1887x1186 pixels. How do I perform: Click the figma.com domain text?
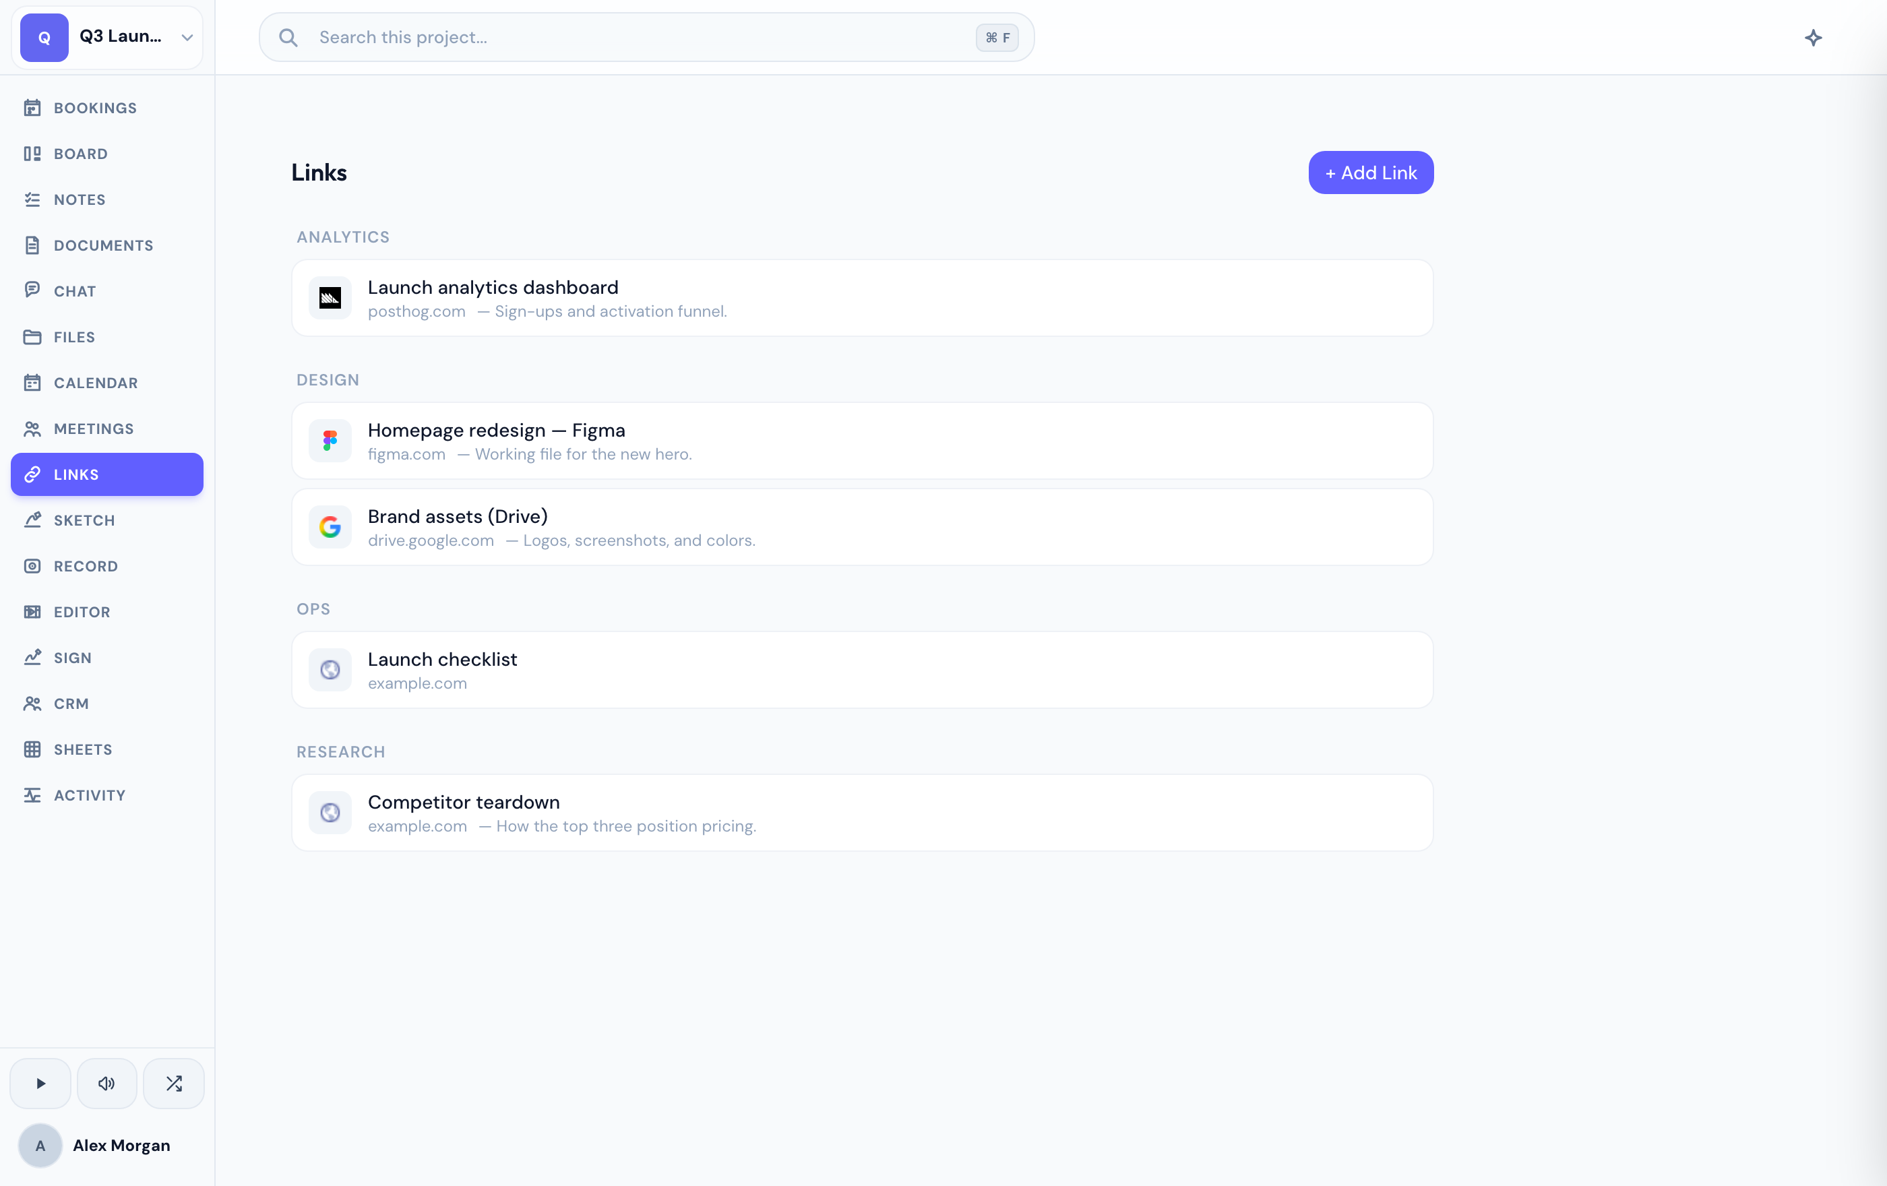pyautogui.click(x=406, y=454)
